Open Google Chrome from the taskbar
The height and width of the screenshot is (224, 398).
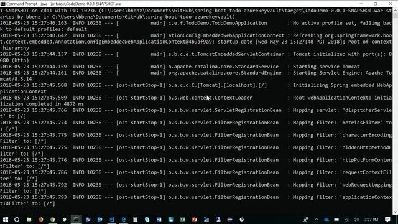click(x=52, y=220)
